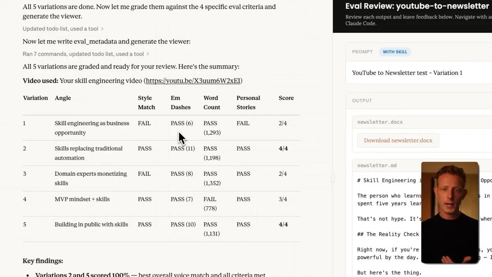Image resolution: width=492 pixels, height=277 pixels.
Task: Click the 'Eval Review: youtube-to-newsletter' title
Action: tap(417, 6)
